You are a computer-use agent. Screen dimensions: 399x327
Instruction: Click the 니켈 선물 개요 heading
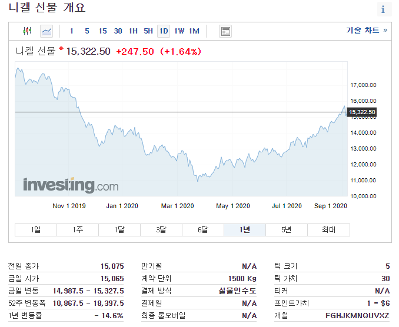pos(47,8)
